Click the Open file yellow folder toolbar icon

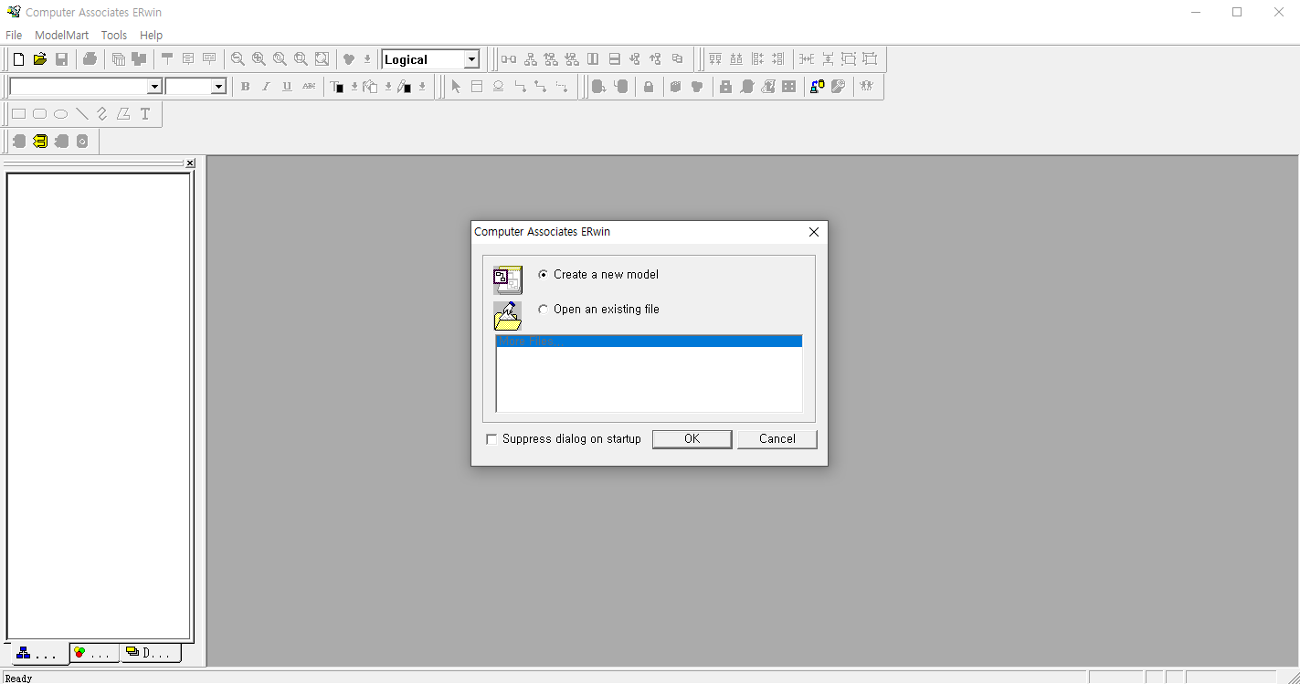point(40,59)
